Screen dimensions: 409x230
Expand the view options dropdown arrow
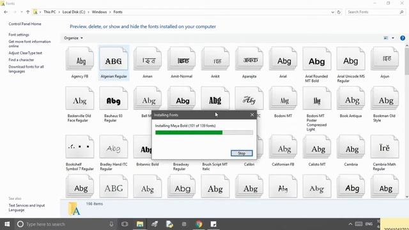point(393,38)
